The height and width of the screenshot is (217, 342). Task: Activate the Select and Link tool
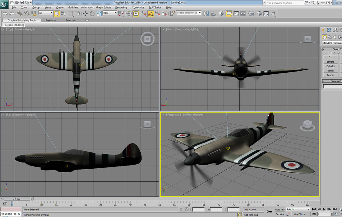20,13
